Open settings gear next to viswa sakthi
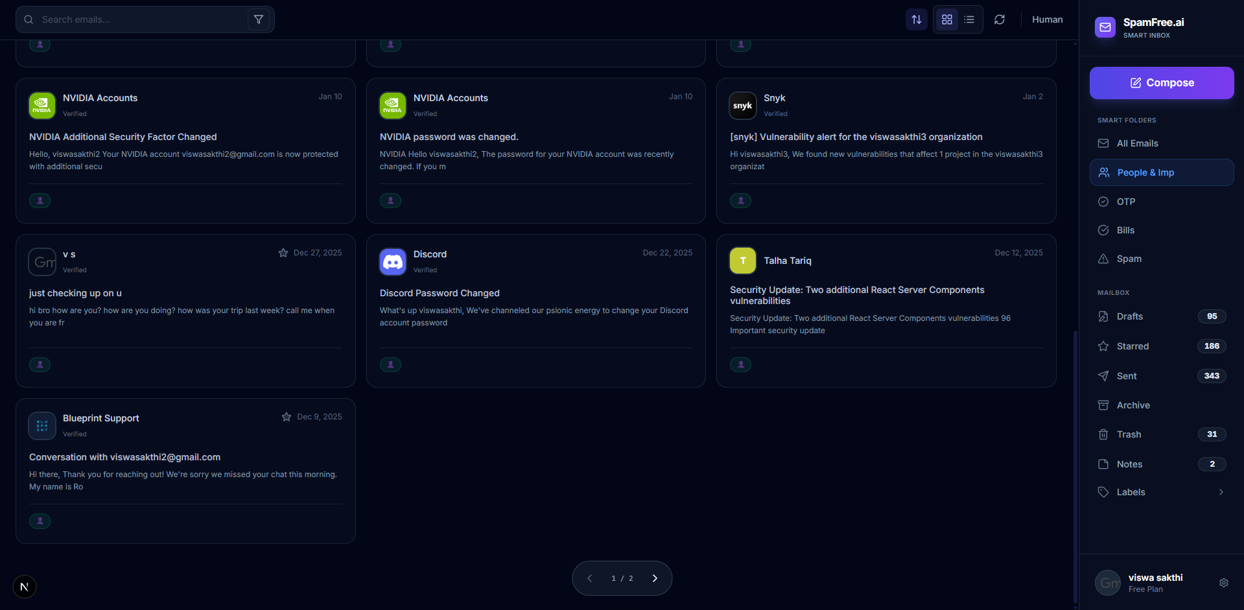The image size is (1244, 610). [x=1223, y=583]
